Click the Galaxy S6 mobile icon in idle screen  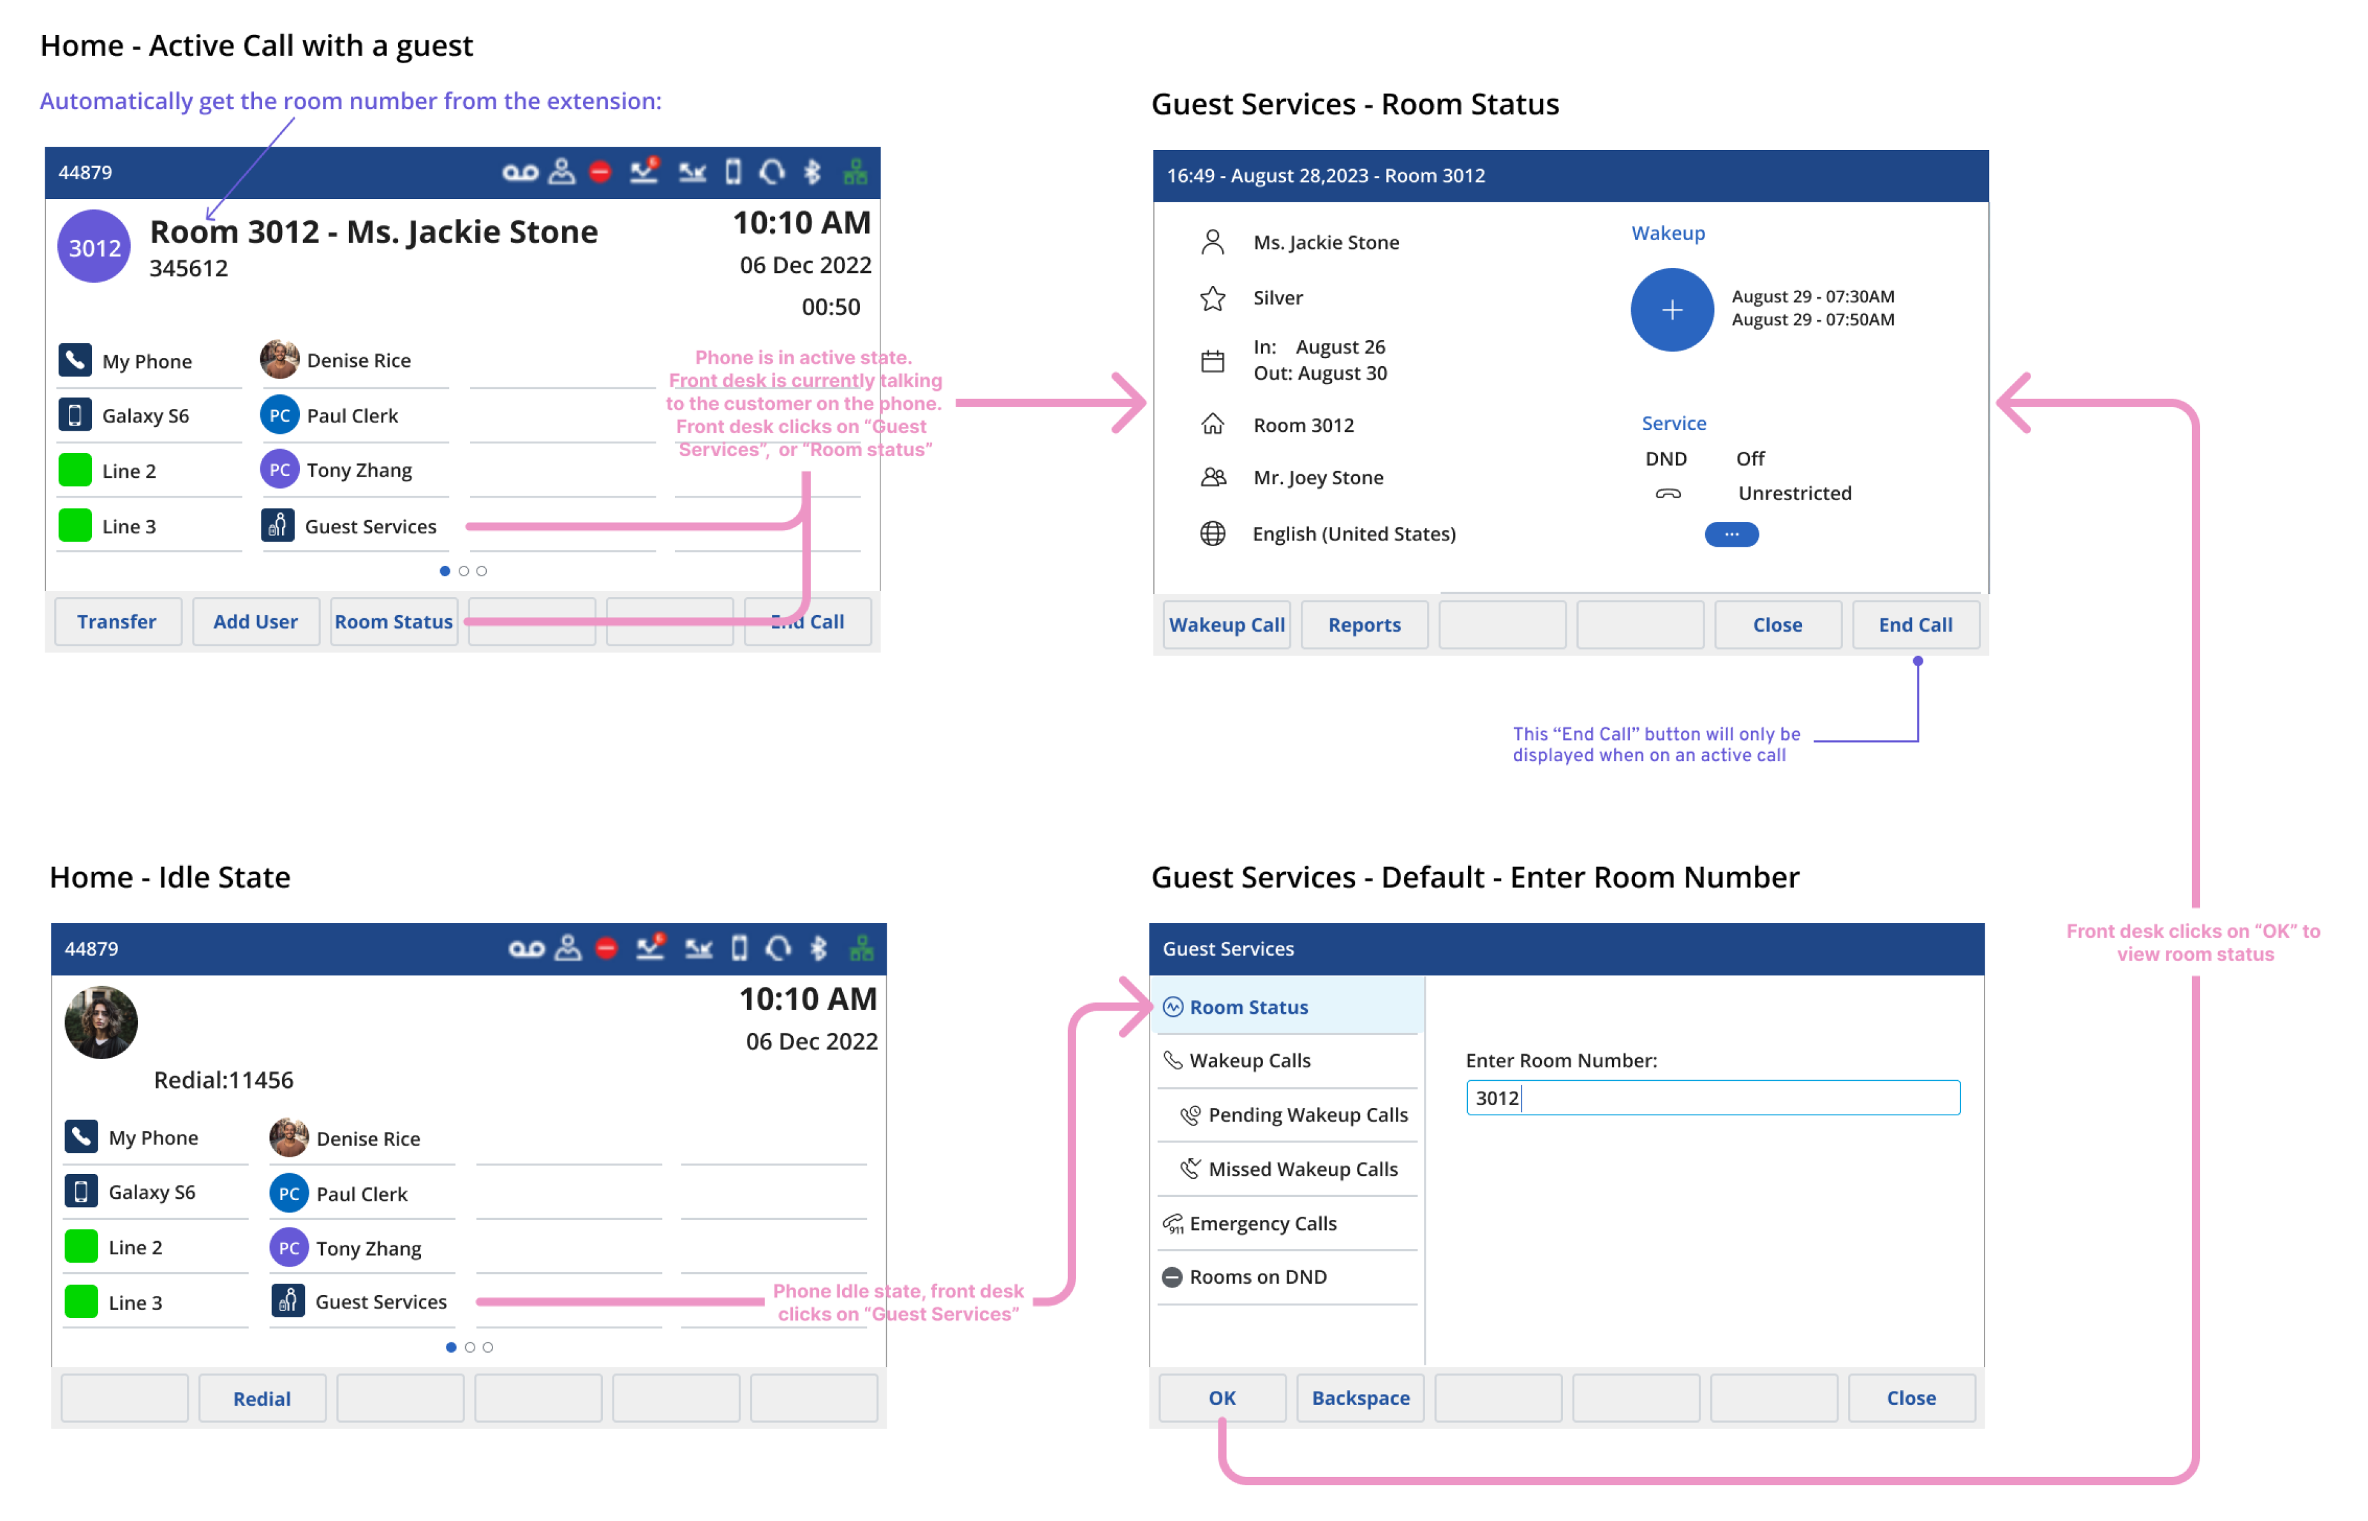(81, 1192)
